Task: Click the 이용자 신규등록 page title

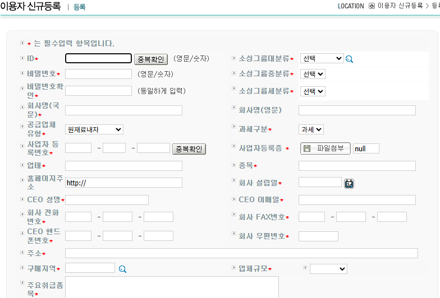Action: (x=30, y=6)
